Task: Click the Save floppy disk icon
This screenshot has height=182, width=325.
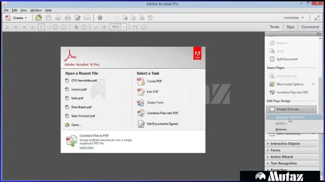Action: tap(48, 18)
